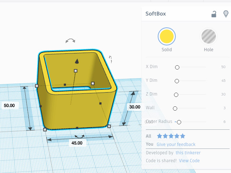Click the Wall thickness slider handle
Image resolution: width=231 pixels, height=173 pixels.
175,108
